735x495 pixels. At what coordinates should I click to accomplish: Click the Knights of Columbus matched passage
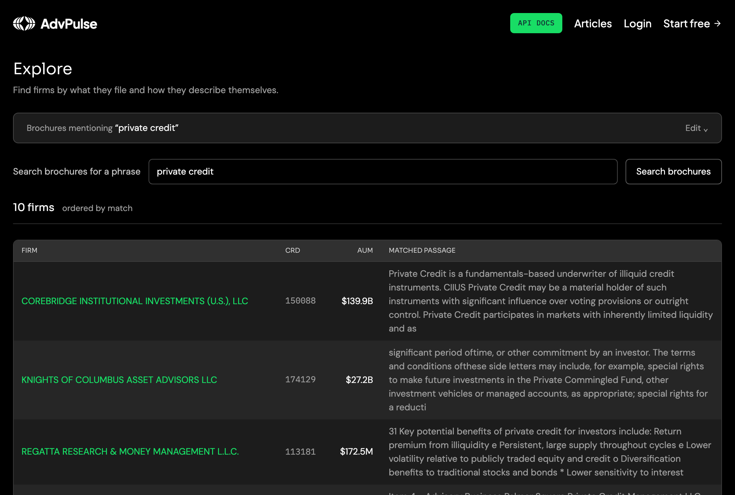548,380
